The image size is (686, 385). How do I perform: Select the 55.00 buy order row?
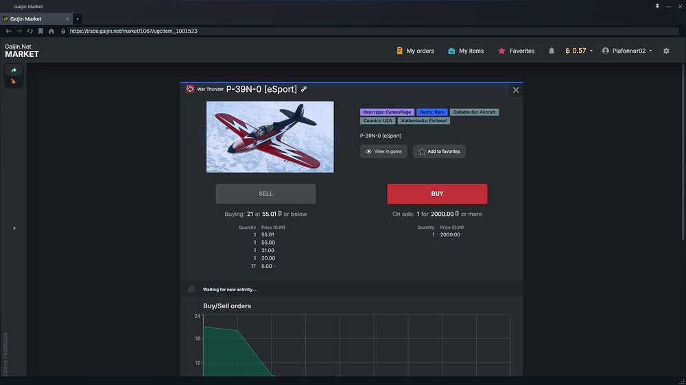coord(264,243)
